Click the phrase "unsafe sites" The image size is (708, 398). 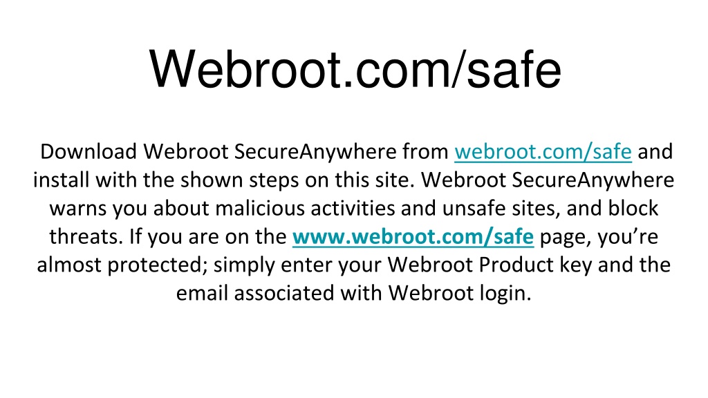point(501,209)
